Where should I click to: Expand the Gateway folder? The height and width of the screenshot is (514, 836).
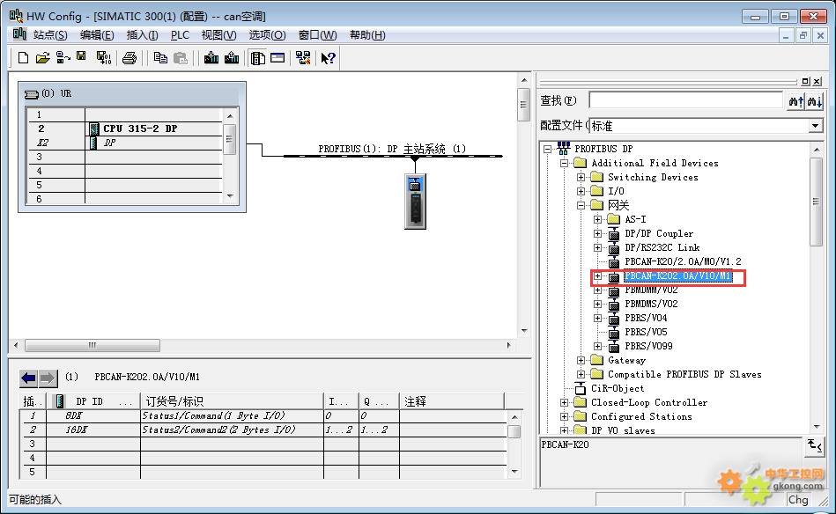(581, 361)
